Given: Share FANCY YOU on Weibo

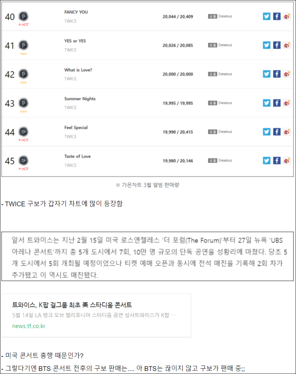Looking at the screenshot, I should (287, 16).
